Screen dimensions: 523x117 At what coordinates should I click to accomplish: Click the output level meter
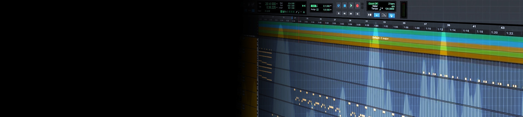click(404, 10)
